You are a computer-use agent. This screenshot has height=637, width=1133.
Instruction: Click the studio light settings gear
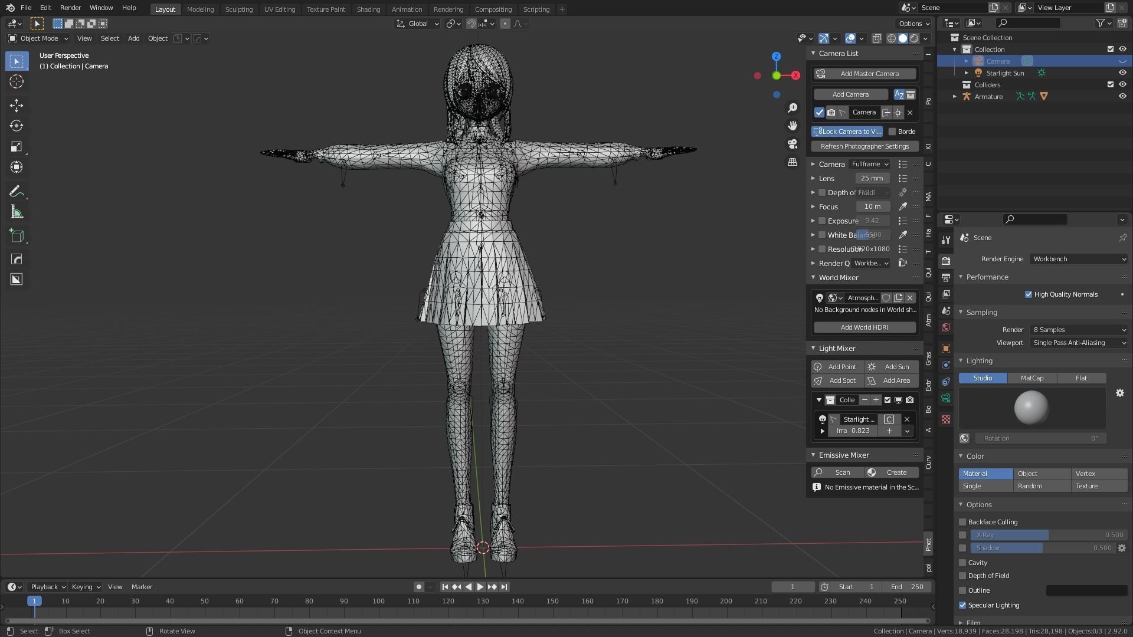[x=1119, y=393]
